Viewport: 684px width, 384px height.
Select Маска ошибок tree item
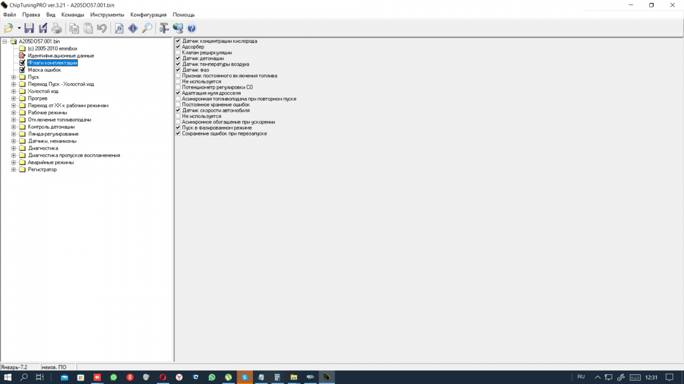(44, 70)
